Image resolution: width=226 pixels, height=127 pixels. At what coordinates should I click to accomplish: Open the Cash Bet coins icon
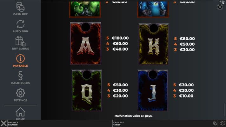tap(20, 7)
